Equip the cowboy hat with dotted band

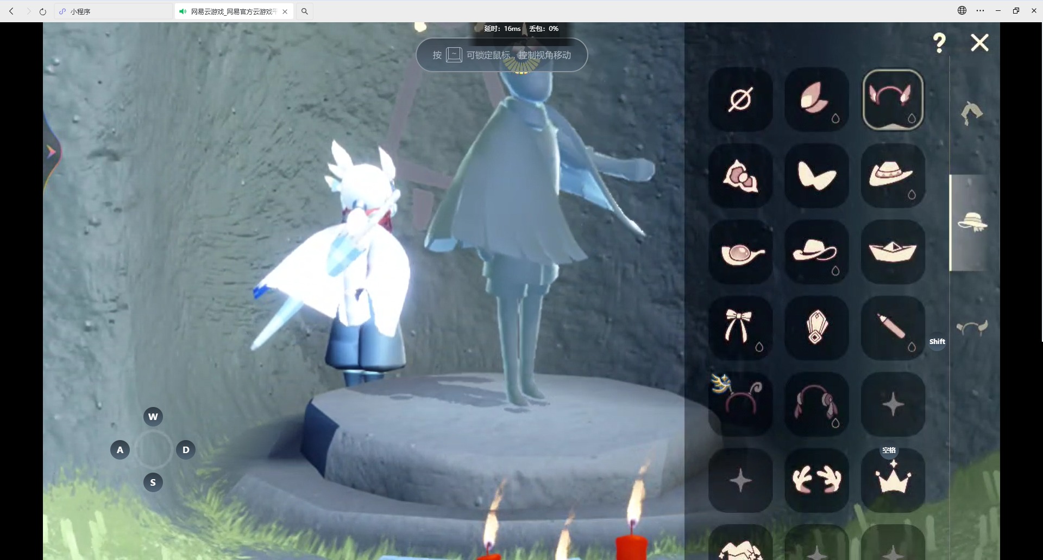[x=893, y=176]
